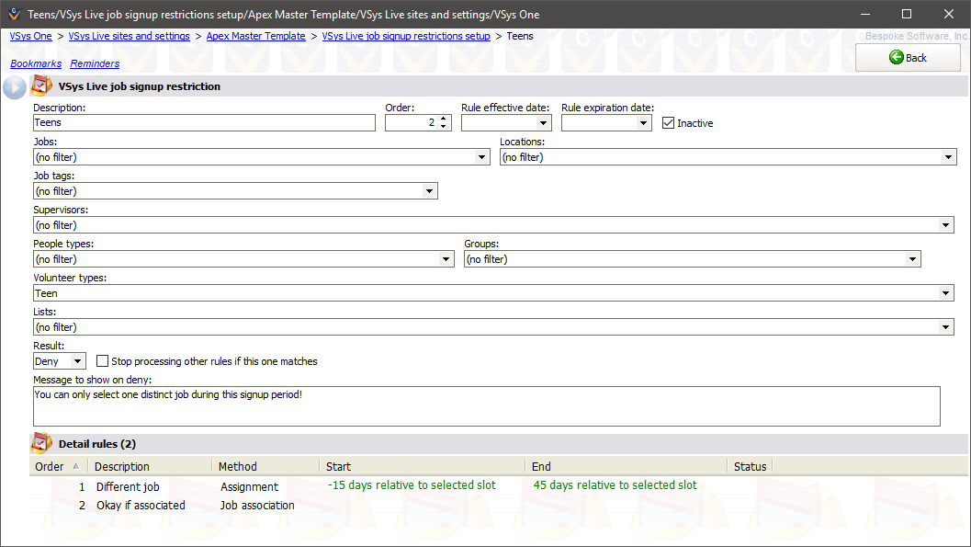Increase the Order value with up arrow
The image size is (971, 547).
pyautogui.click(x=444, y=119)
